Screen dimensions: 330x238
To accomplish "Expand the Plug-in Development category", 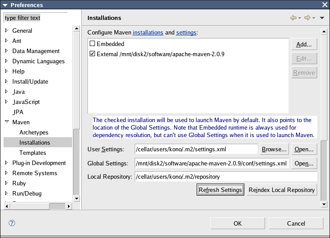I will point(6,163).
